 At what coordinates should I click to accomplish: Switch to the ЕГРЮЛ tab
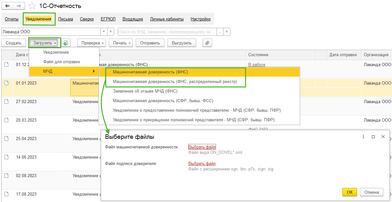click(108, 19)
